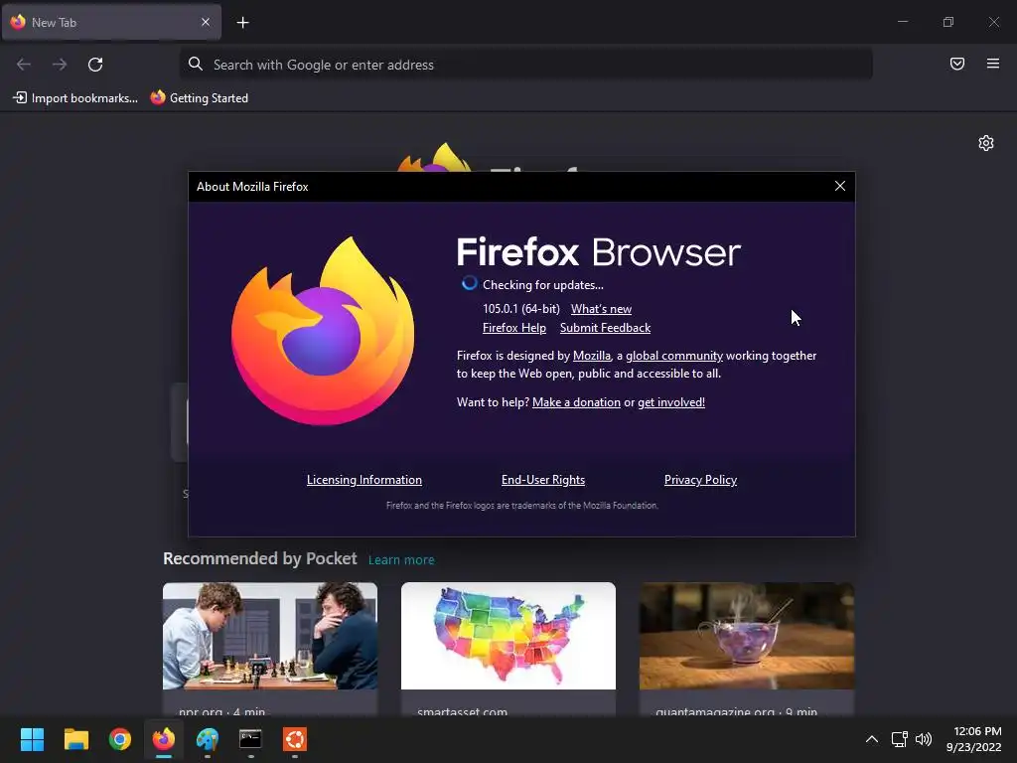Open the chess players Pocket story thumbnail

point(270,636)
